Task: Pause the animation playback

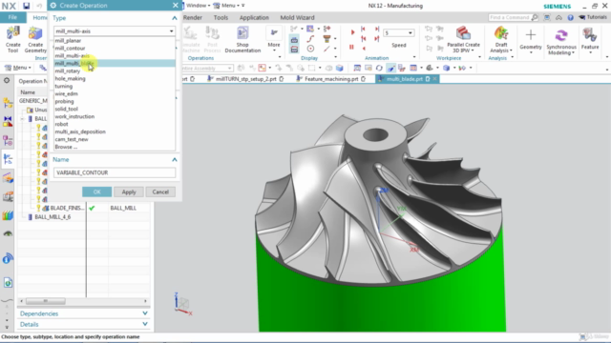Action: [351, 48]
